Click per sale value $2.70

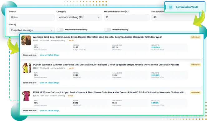[76, 103]
